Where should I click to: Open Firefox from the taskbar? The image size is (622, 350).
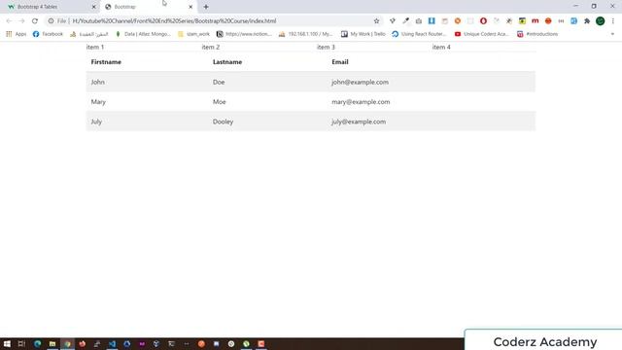pyautogui.click(x=82, y=343)
